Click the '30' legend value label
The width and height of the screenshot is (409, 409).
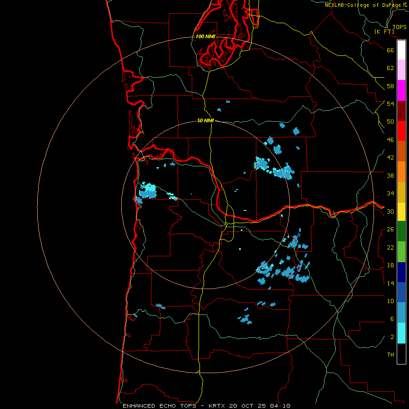390,211
